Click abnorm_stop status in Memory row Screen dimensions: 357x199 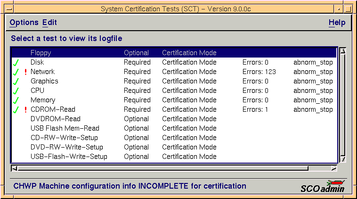coord(313,100)
